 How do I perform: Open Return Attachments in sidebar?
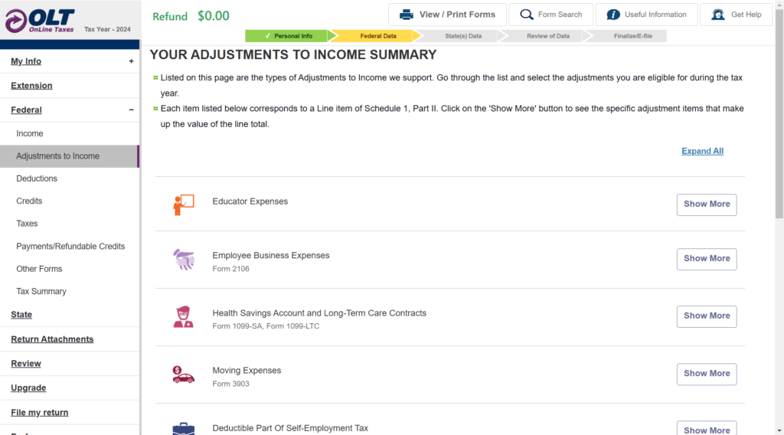pos(52,339)
